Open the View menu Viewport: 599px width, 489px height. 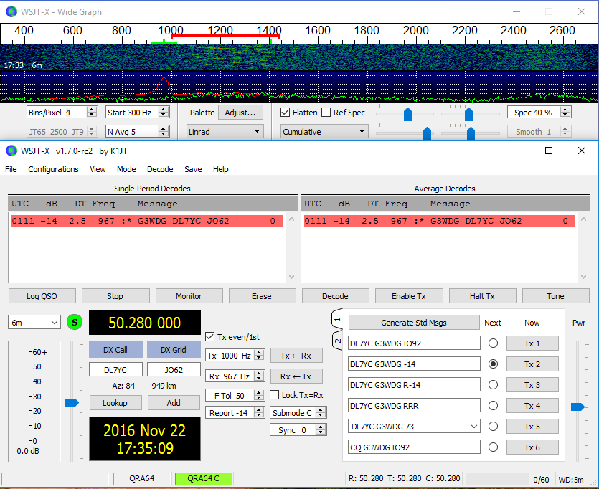click(98, 169)
